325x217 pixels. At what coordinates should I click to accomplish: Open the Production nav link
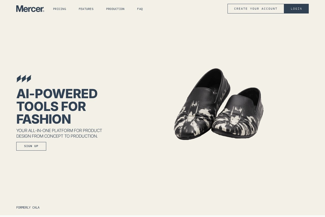(115, 9)
